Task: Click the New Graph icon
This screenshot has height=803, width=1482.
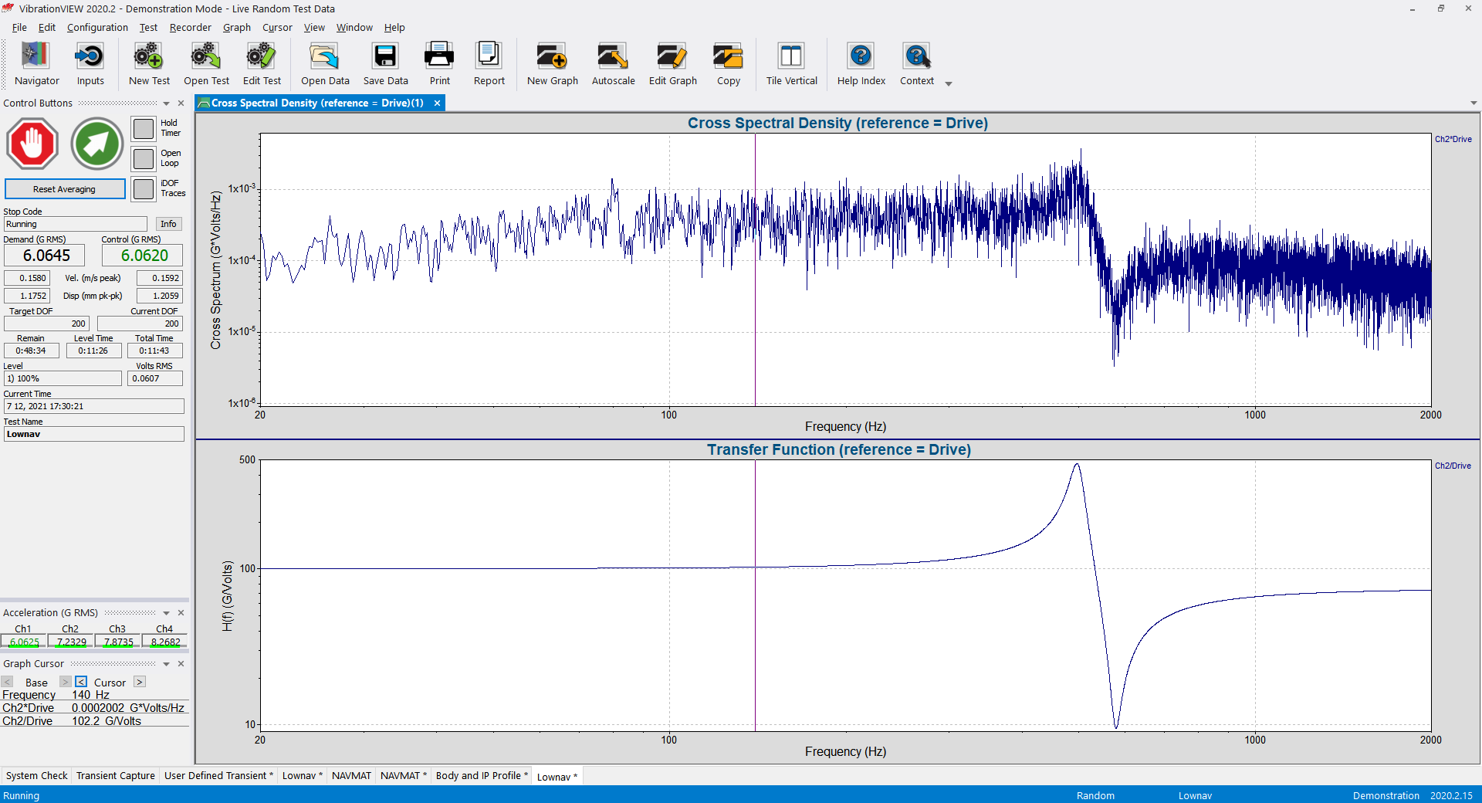Action: click(552, 63)
